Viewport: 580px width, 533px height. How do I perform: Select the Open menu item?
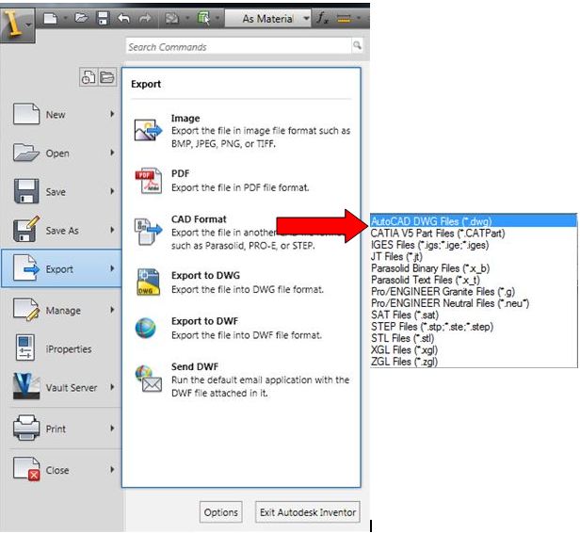coord(63,153)
